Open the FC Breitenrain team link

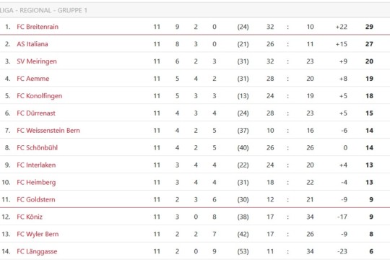point(38,27)
